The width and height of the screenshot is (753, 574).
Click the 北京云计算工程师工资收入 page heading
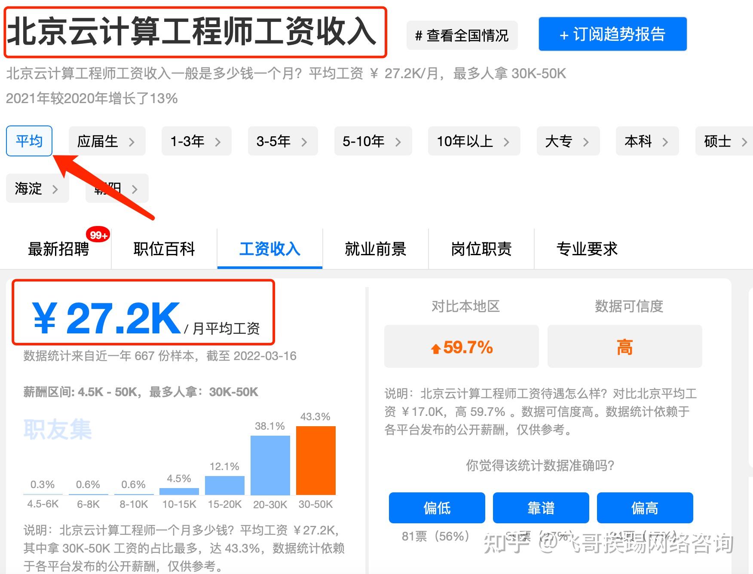point(192,31)
